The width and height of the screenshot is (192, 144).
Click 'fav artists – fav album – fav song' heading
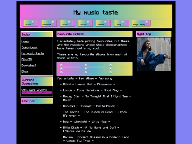click(85, 78)
